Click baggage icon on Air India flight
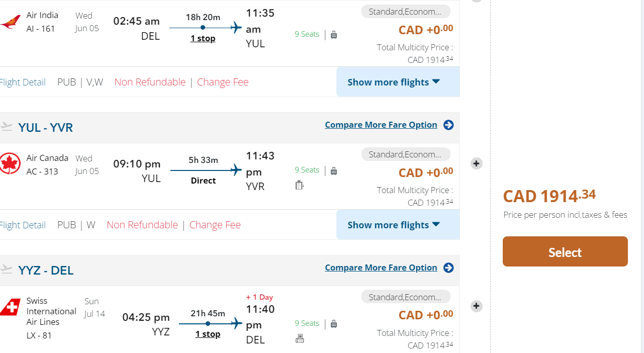 click(x=334, y=35)
